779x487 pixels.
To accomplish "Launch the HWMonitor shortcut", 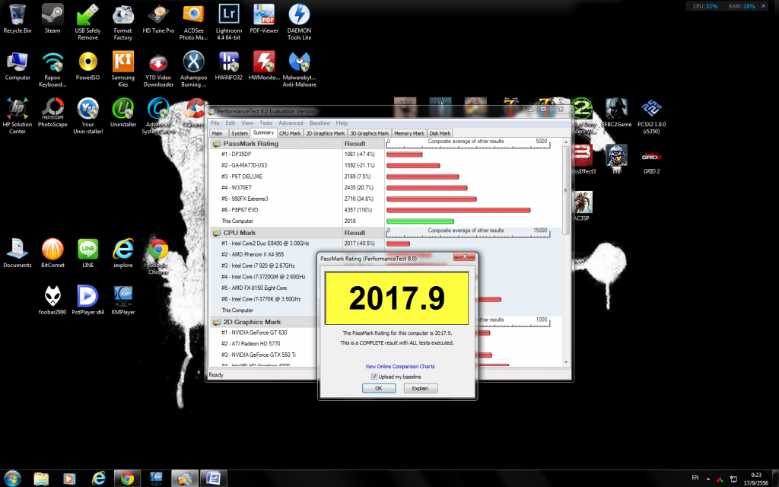I will [x=264, y=65].
